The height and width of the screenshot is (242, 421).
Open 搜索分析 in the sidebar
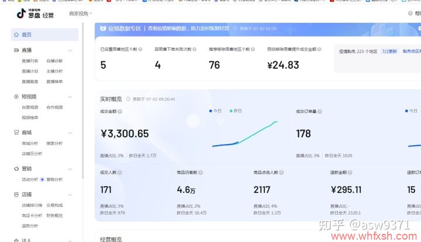[x=54, y=143]
